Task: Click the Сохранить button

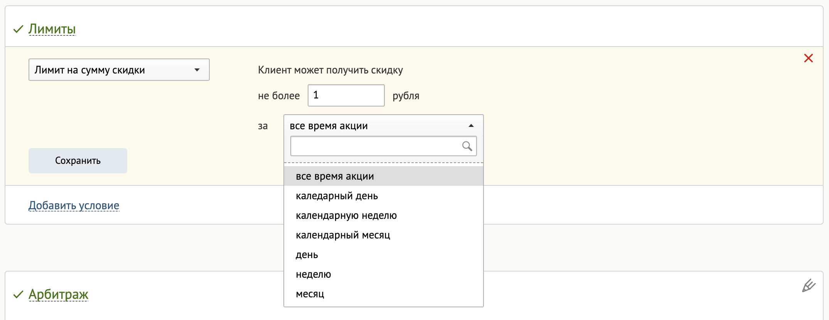Action: [x=78, y=161]
